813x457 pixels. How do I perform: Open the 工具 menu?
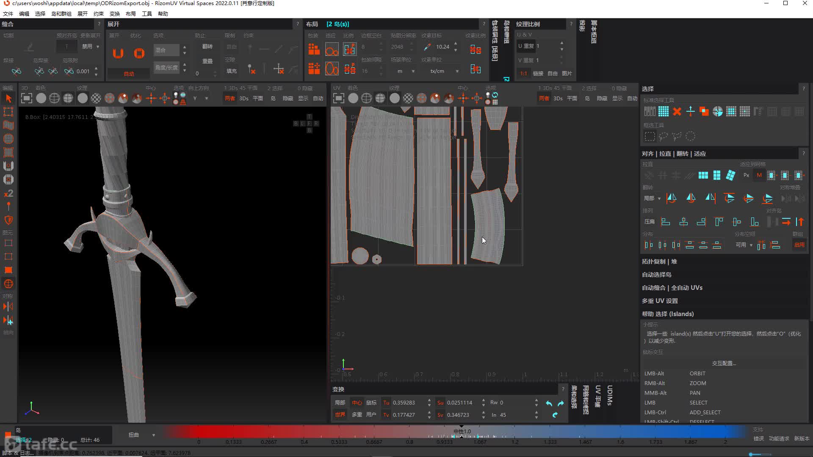[x=147, y=14]
